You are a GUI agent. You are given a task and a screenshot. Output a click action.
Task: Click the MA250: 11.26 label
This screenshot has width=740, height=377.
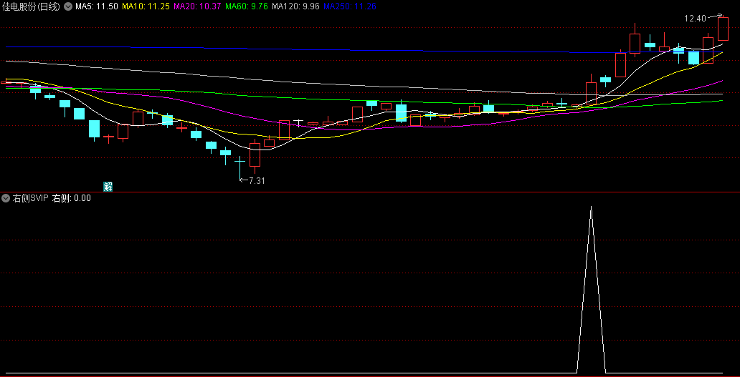349,6
